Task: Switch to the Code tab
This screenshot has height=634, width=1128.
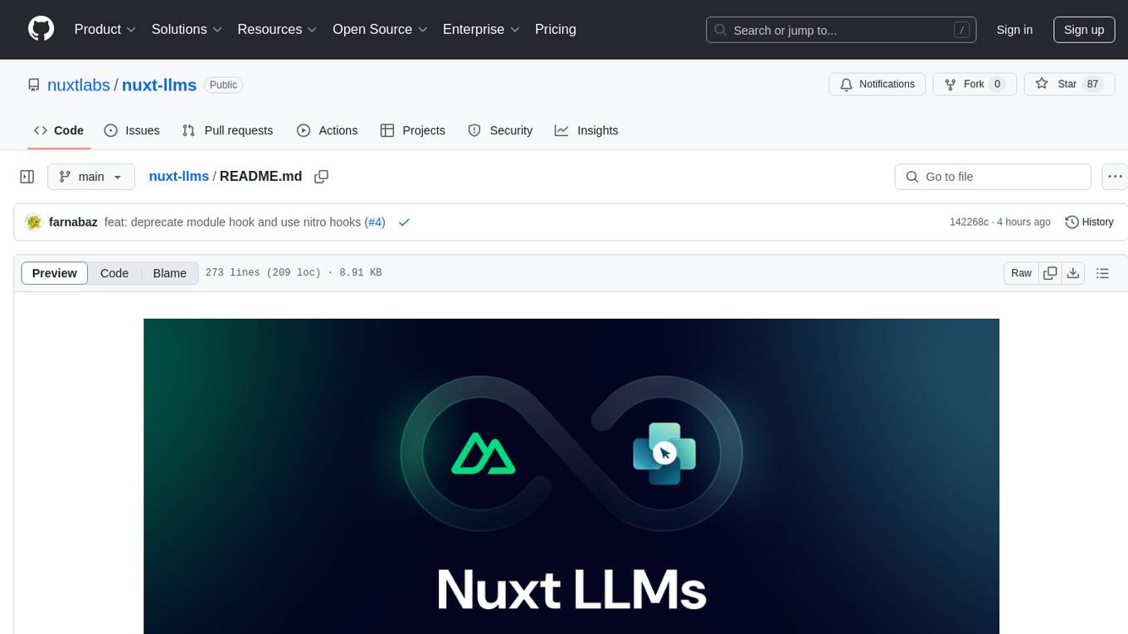Action: point(59,130)
